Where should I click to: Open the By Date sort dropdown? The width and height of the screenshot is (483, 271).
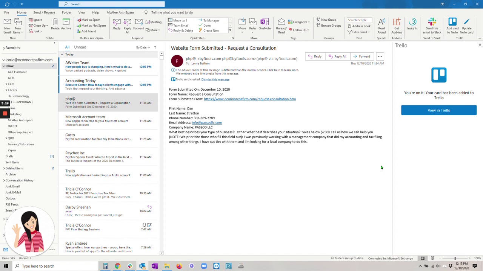click(x=143, y=47)
